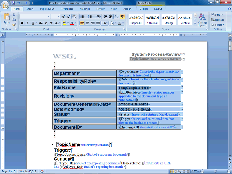Apply the red font color
232x174 pixels.
(72, 23)
